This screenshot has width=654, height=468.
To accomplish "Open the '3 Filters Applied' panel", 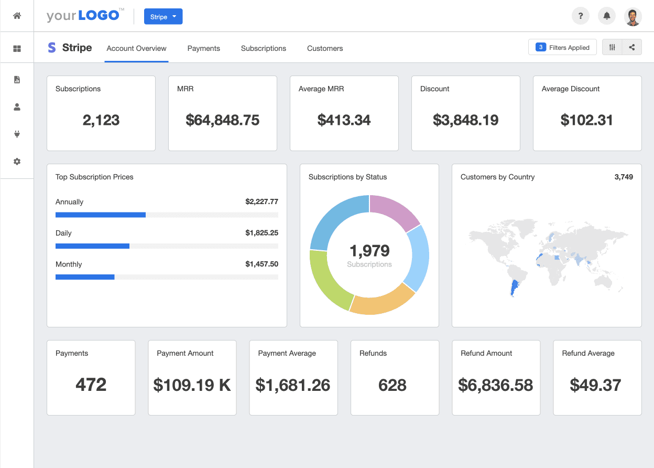I will click(562, 47).
